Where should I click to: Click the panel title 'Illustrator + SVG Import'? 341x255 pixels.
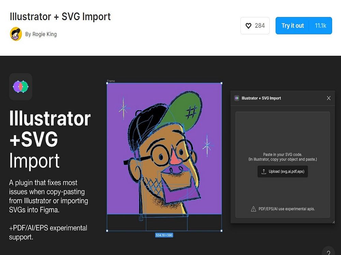[x=261, y=98]
